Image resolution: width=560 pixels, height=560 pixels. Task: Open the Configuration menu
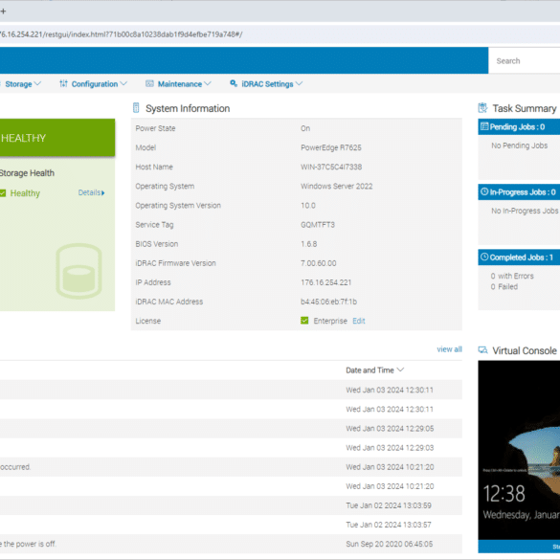pos(94,84)
